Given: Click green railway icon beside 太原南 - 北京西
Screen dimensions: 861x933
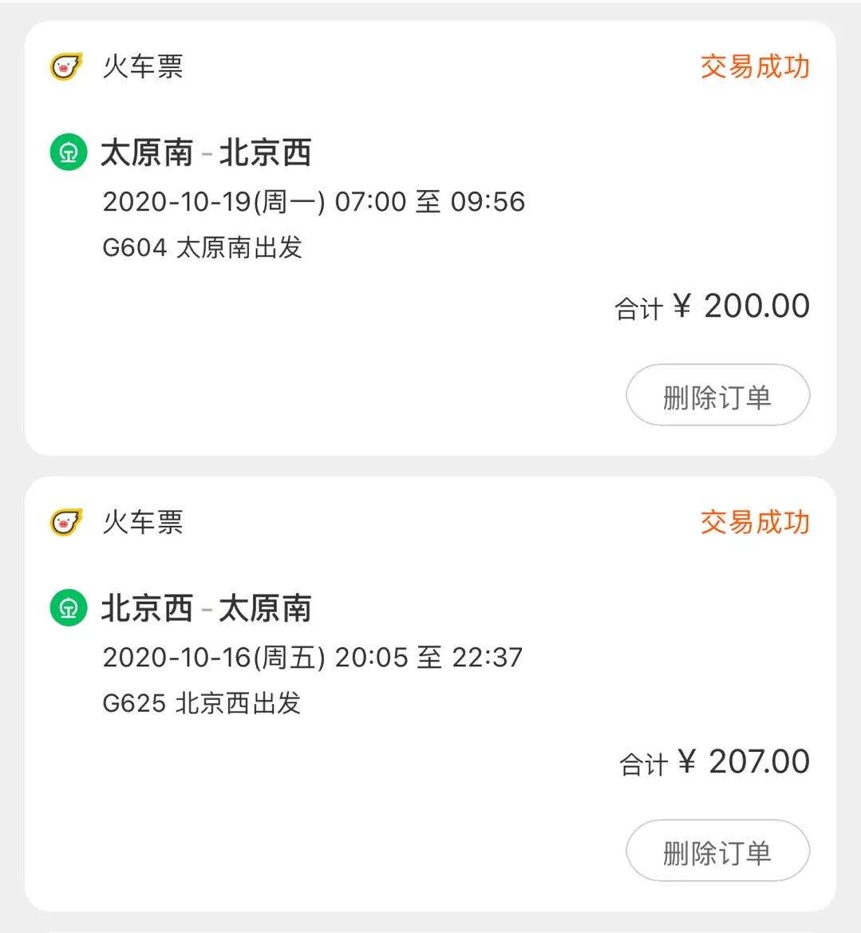Looking at the screenshot, I should click(69, 152).
